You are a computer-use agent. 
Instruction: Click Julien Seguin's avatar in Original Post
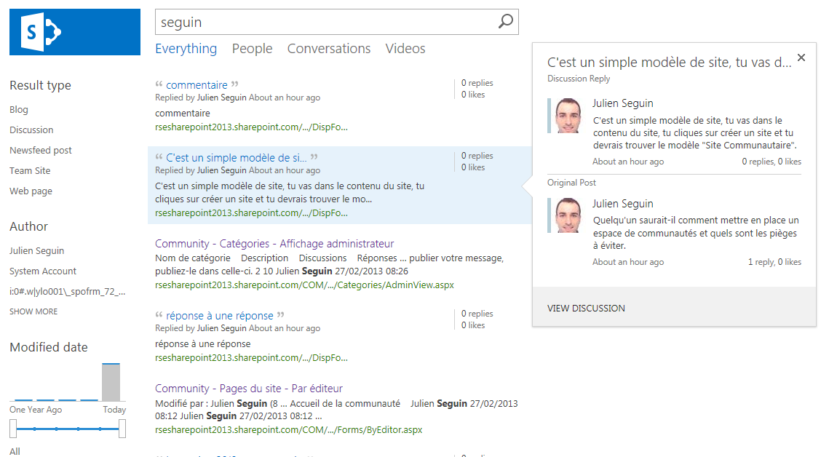(568, 216)
